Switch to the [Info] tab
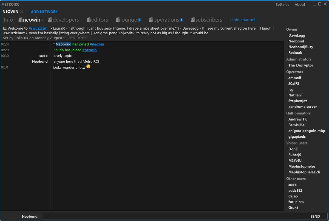Viewport: 329px width, 221px height. tap(8, 19)
